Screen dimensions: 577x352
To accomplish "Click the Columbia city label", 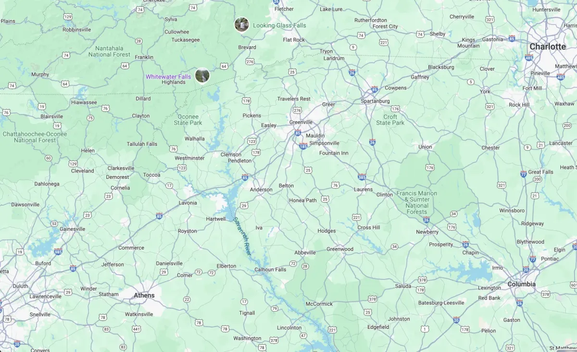I will pos(521,284).
